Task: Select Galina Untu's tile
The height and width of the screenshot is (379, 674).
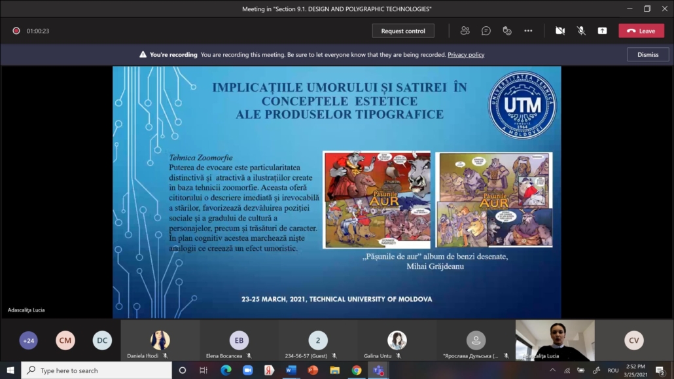Action: tap(397, 340)
